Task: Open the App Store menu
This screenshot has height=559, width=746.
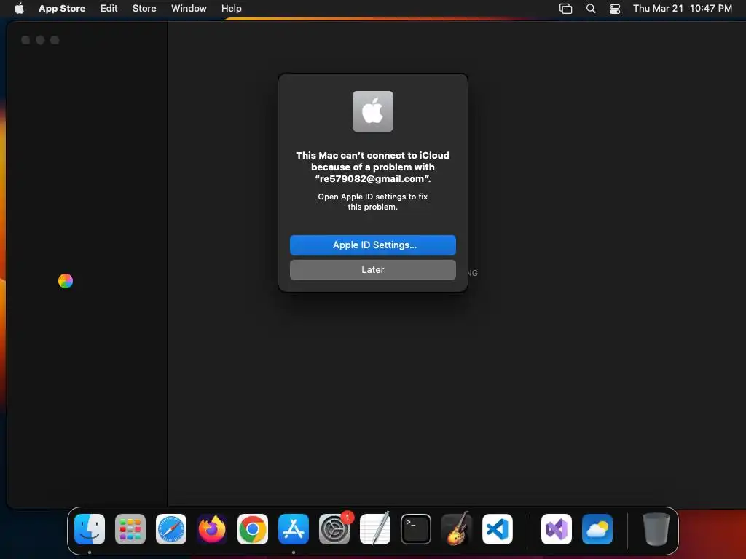Action: [62, 8]
